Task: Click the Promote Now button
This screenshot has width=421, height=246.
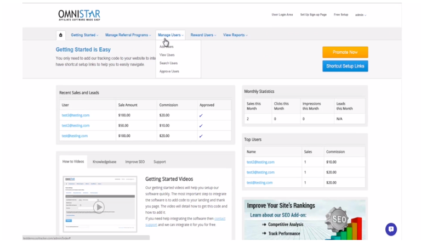Action: pos(345,52)
